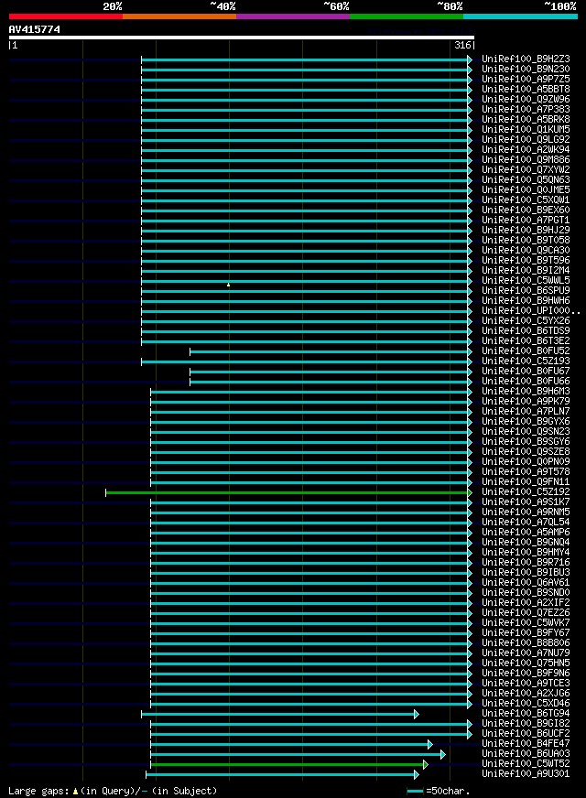Click UniRef100_B6TDS9 label
Image resolution: width=586 pixels, height=798 pixels.
tap(526, 331)
